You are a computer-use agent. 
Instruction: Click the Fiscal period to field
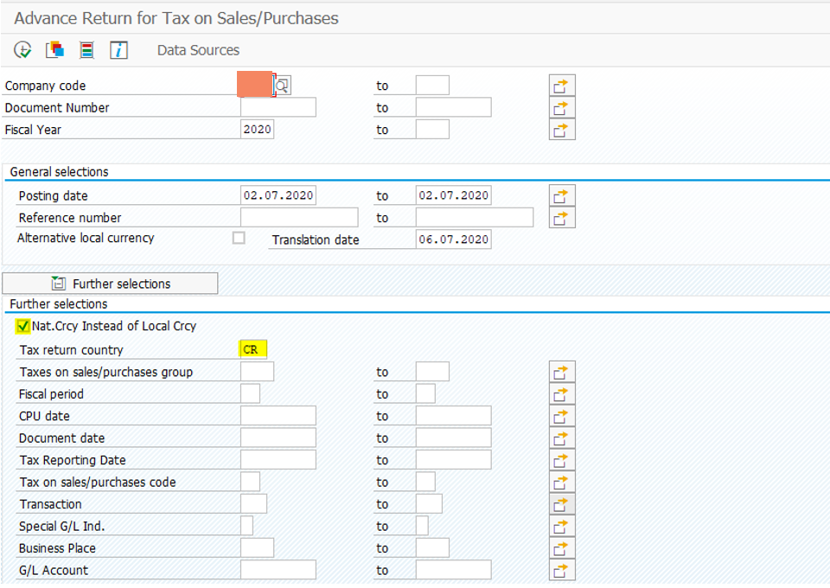425,393
